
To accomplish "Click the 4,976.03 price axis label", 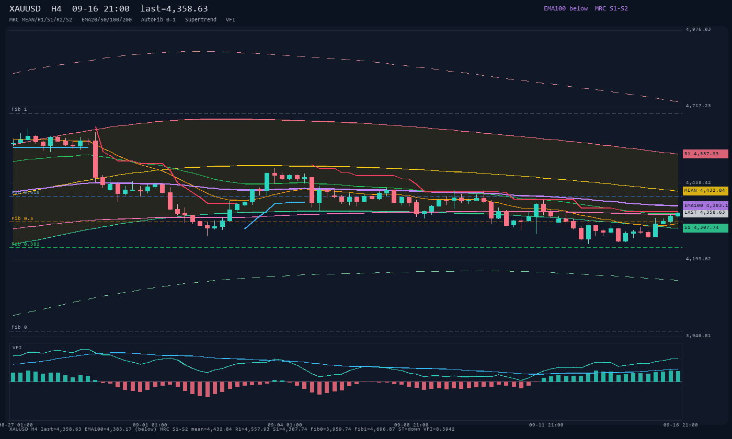I will pos(699,29).
